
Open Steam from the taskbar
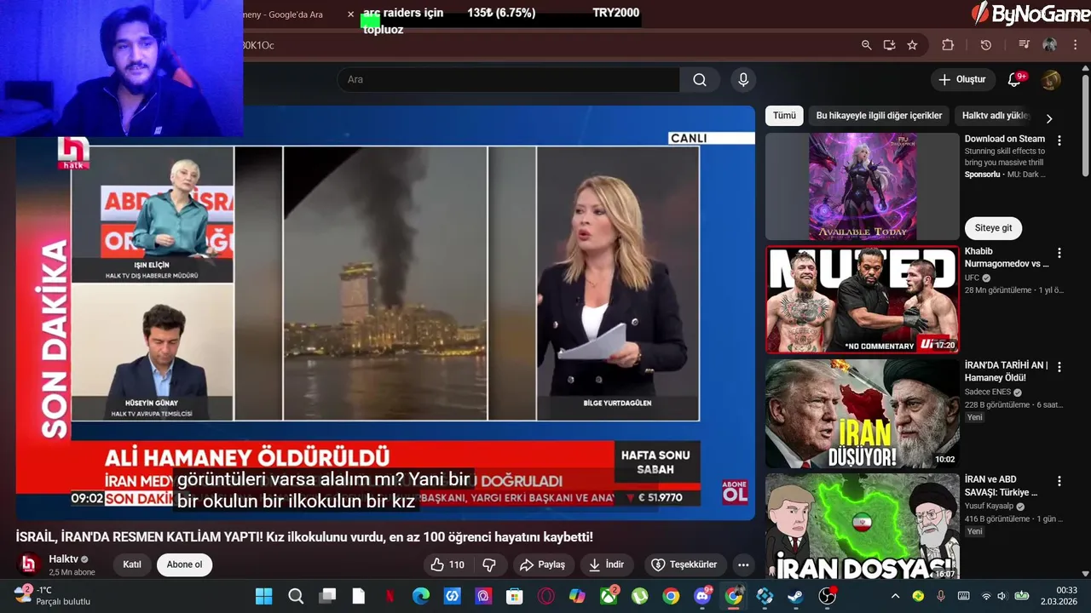tap(795, 596)
